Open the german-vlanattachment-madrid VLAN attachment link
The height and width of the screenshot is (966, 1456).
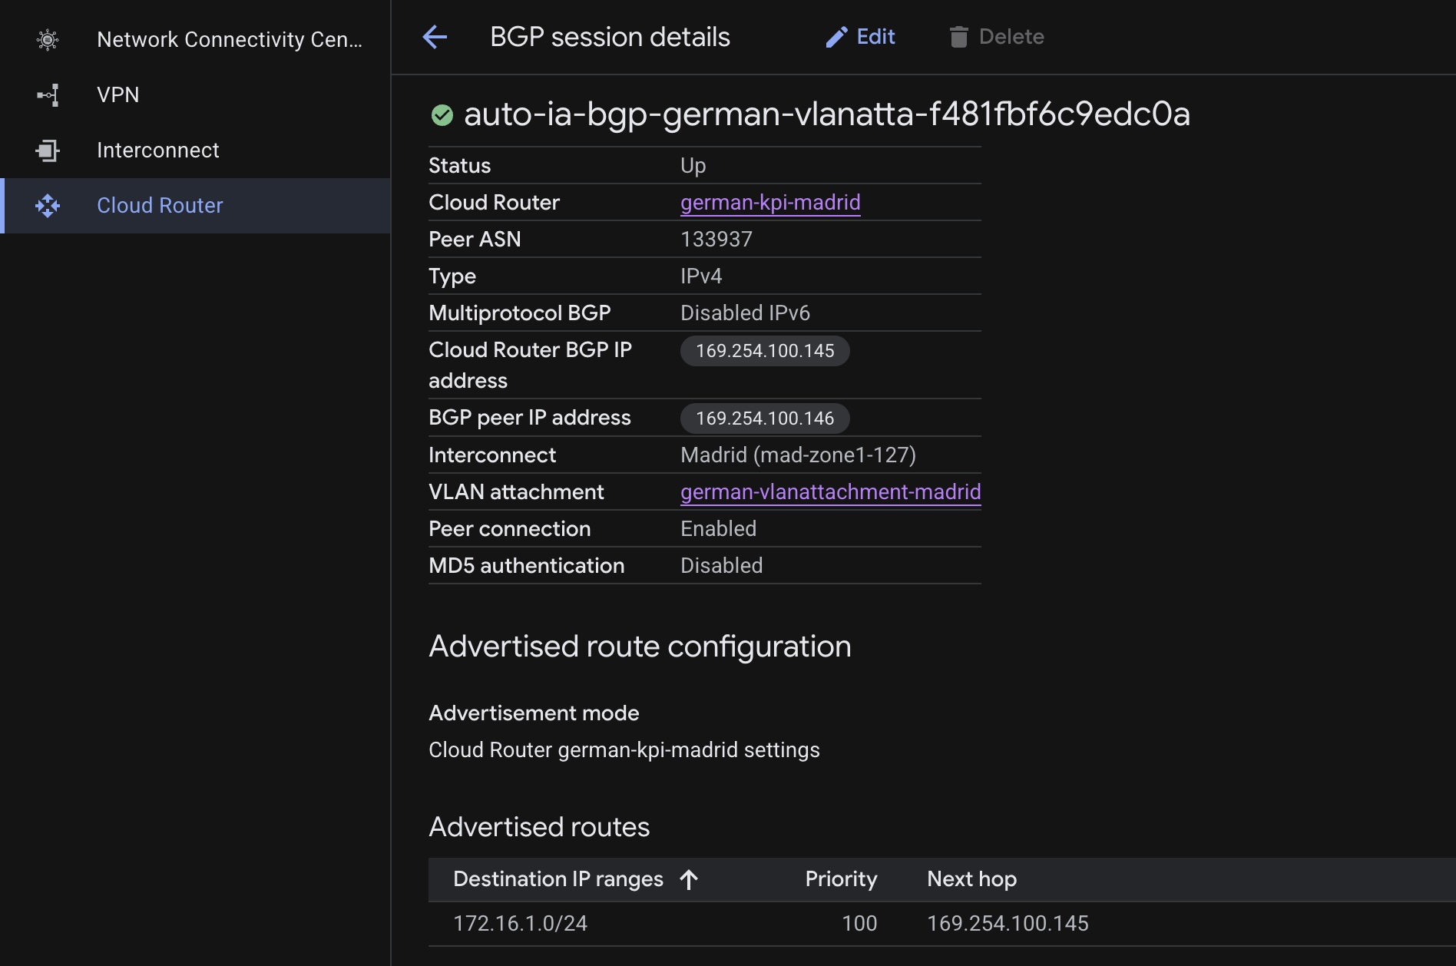pos(829,491)
